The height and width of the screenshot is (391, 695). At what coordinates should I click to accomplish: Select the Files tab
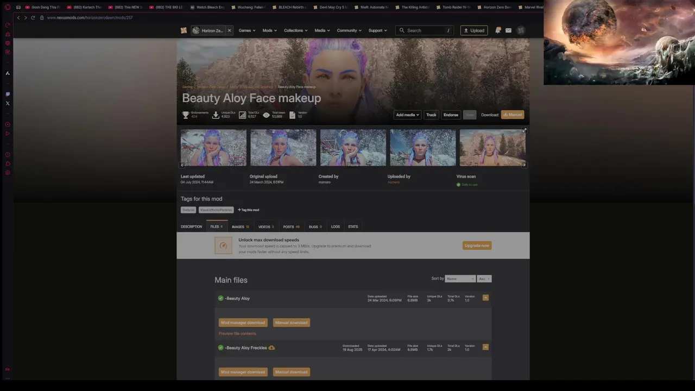(217, 226)
